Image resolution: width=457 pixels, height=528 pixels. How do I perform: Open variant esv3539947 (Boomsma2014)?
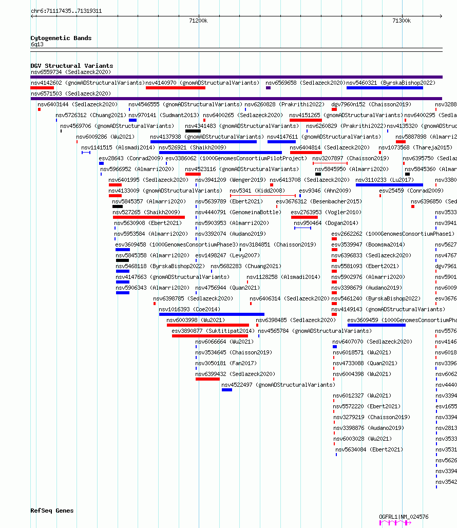pos(368,244)
